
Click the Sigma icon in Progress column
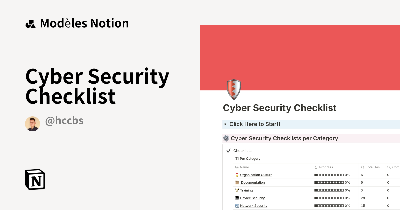click(315, 167)
